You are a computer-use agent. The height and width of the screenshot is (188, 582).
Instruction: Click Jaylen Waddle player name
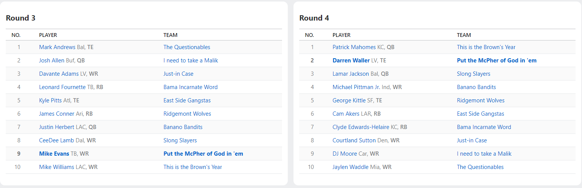350,167
